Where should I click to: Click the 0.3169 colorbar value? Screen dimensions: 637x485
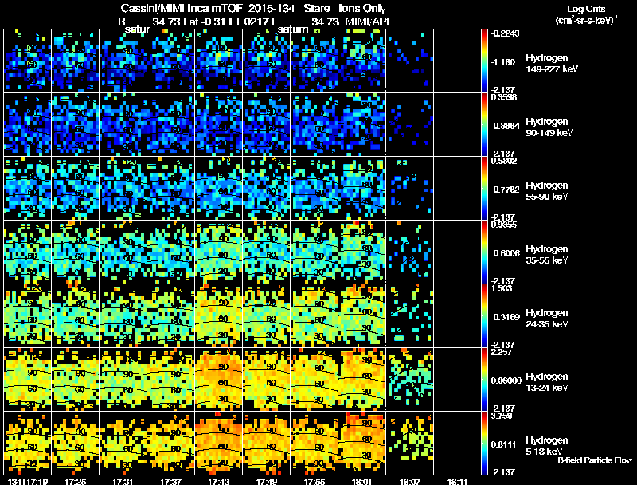506,317
